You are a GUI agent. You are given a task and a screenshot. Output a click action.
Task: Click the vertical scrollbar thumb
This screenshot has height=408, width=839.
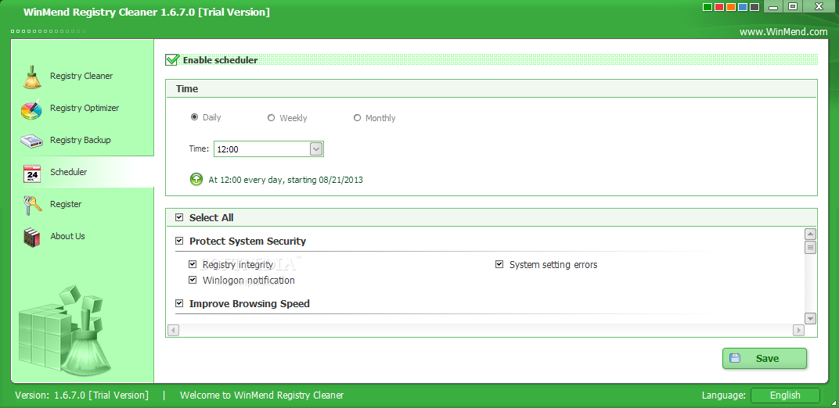pyautogui.click(x=810, y=247)
